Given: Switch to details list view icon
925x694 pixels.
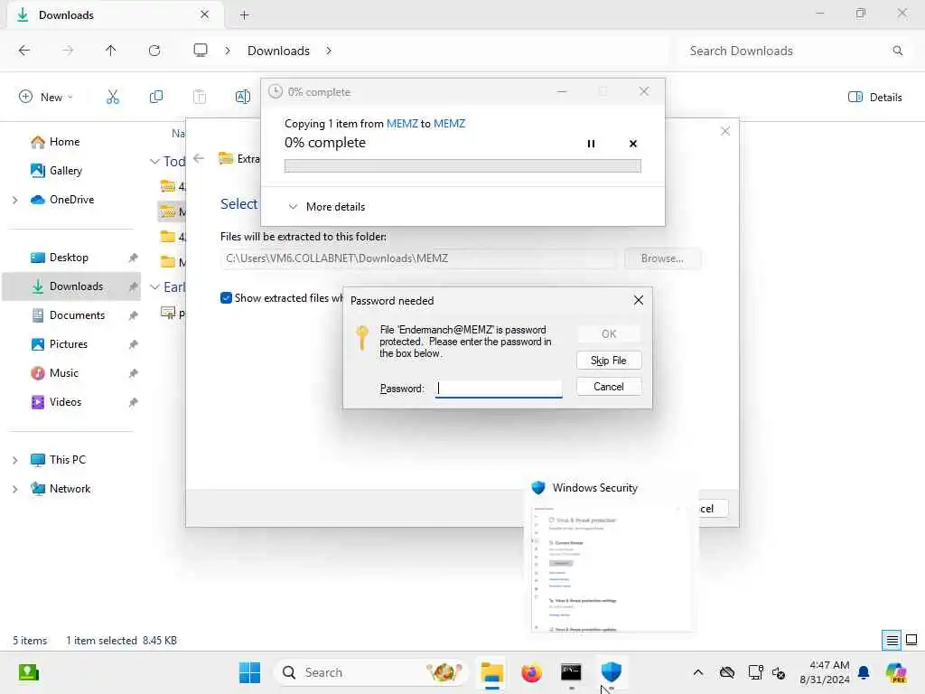Looking at the screenshot, I should 892,640.
